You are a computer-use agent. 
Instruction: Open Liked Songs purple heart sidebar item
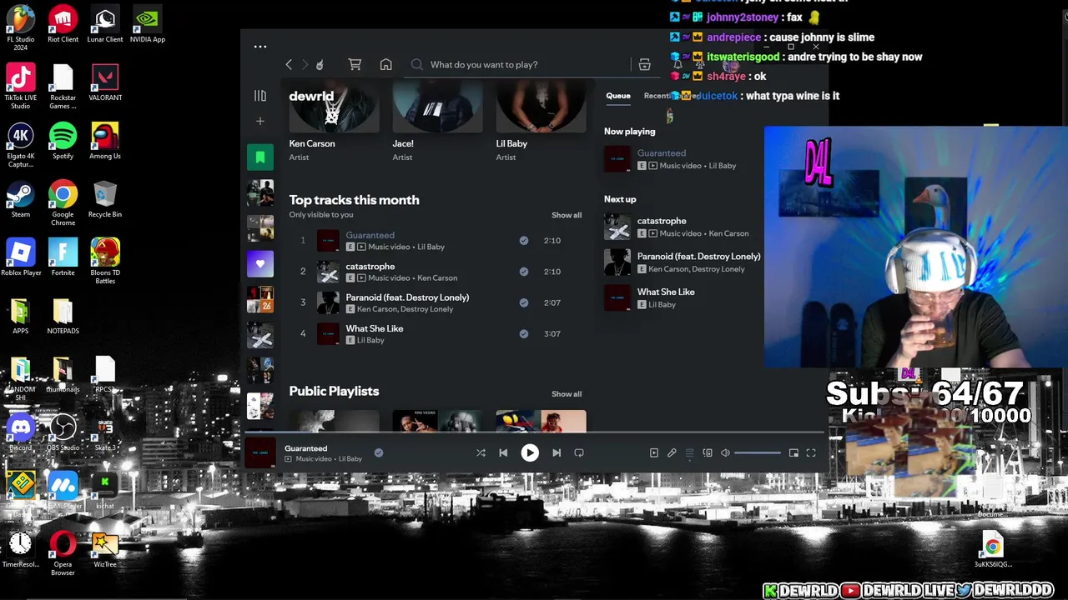260,264
